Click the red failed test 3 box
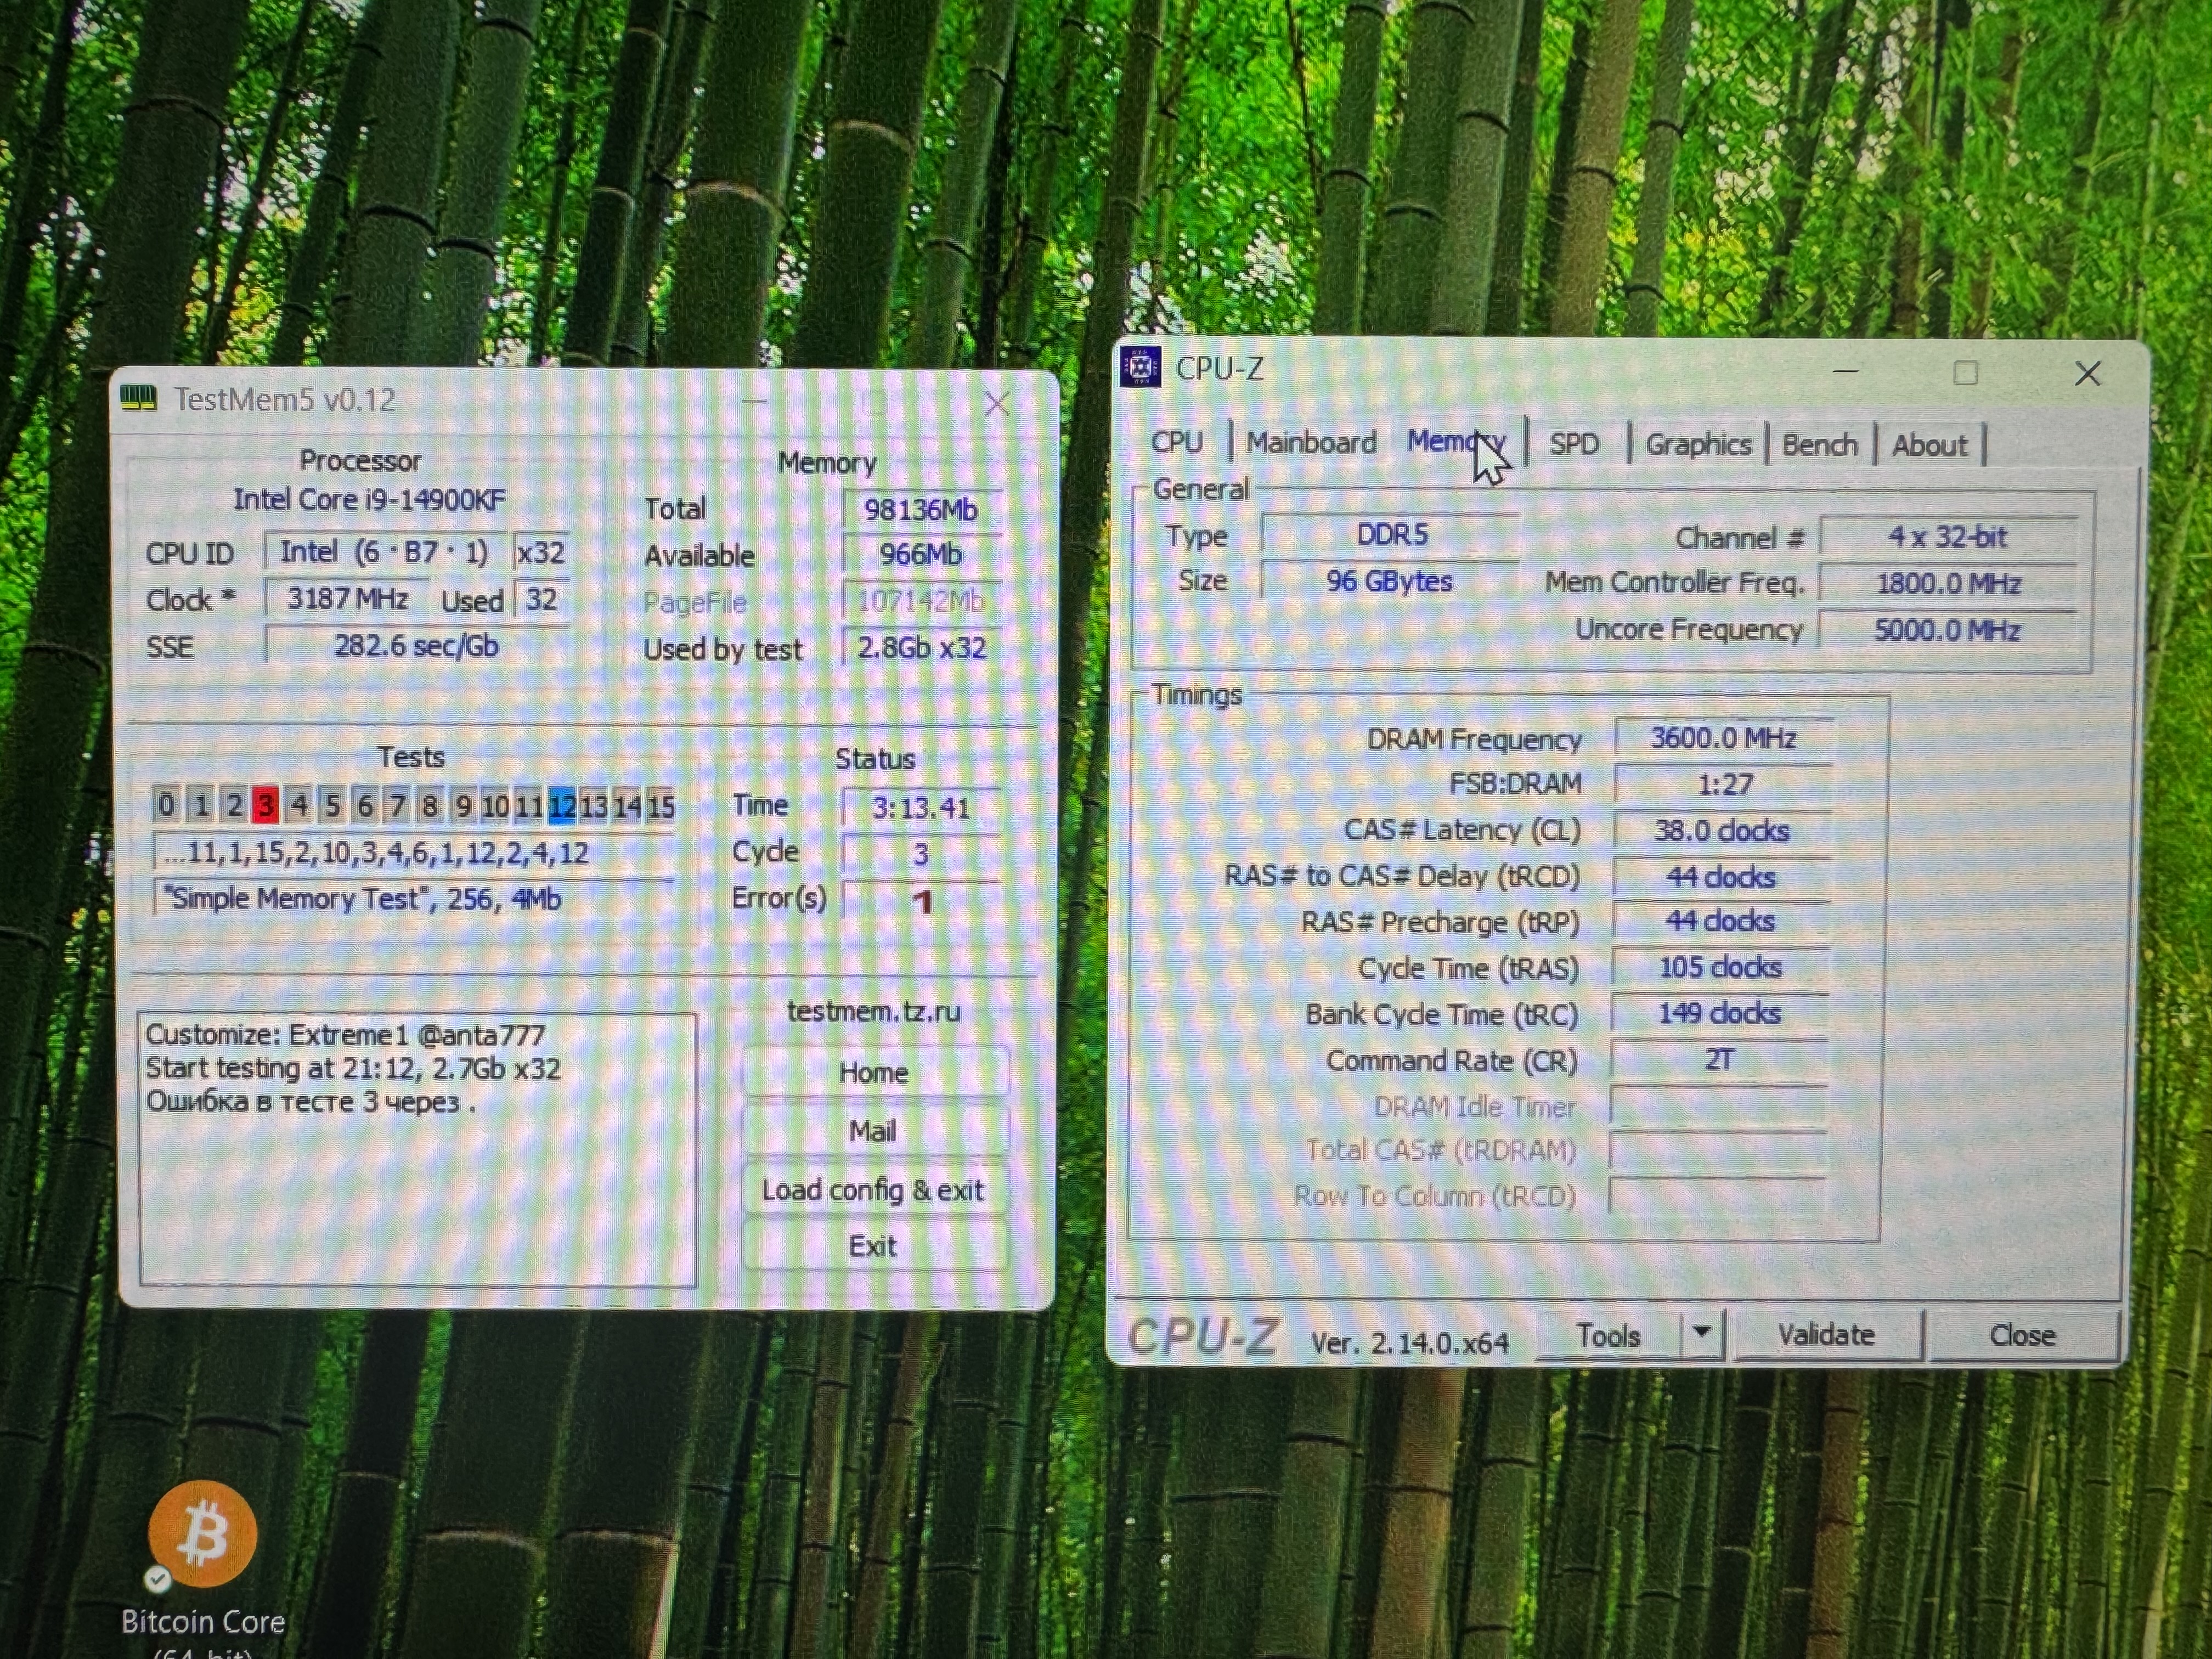 point(265,805)
